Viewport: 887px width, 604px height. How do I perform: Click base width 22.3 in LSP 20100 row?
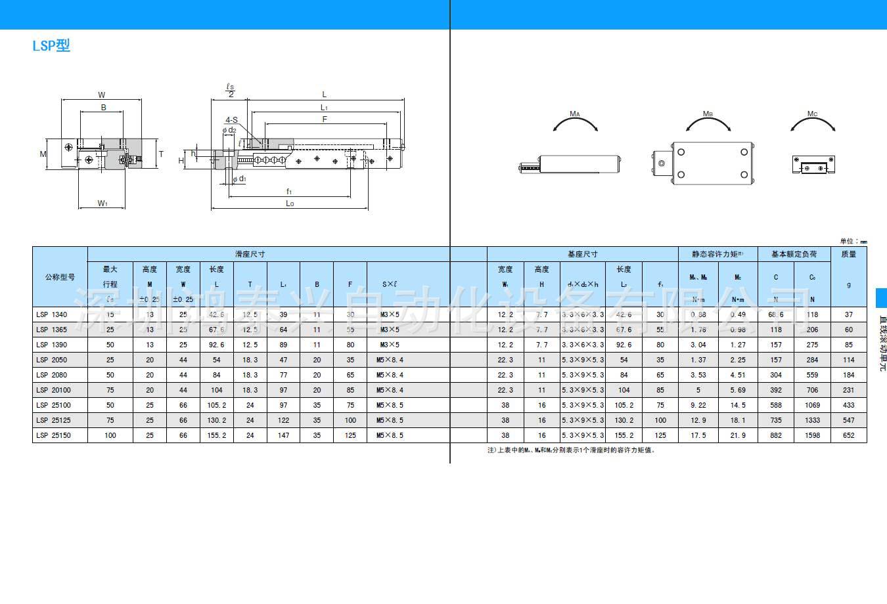click(x=505, y=390)
